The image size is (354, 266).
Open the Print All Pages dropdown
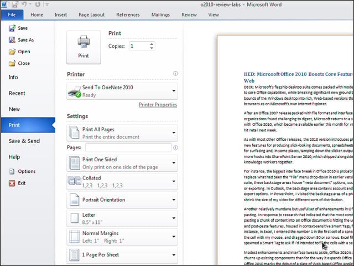click(x=122, y=133)
